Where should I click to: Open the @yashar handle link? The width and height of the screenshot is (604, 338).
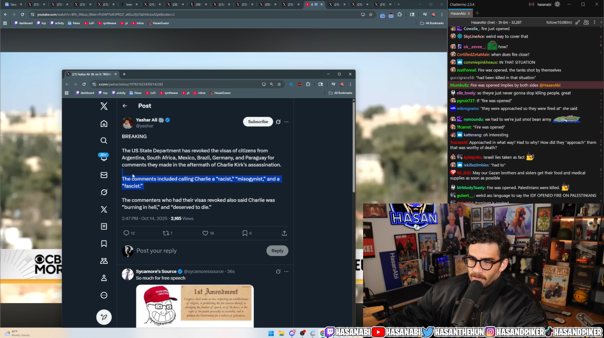click(x=145, y=126)
